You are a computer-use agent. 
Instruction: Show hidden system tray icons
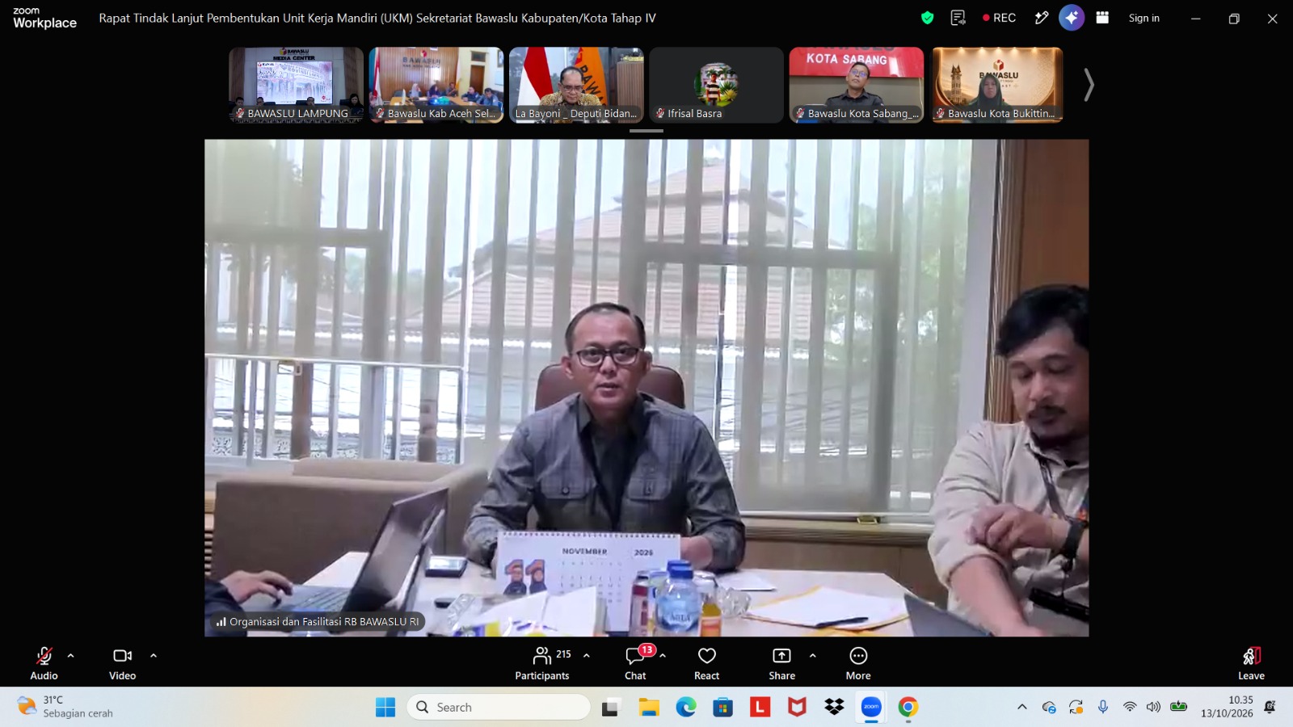[x=1022, y=708]
